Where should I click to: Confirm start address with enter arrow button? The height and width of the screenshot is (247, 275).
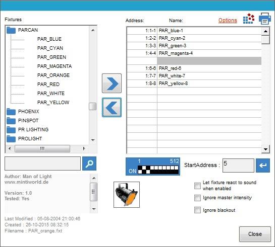[x=263, y=166]
